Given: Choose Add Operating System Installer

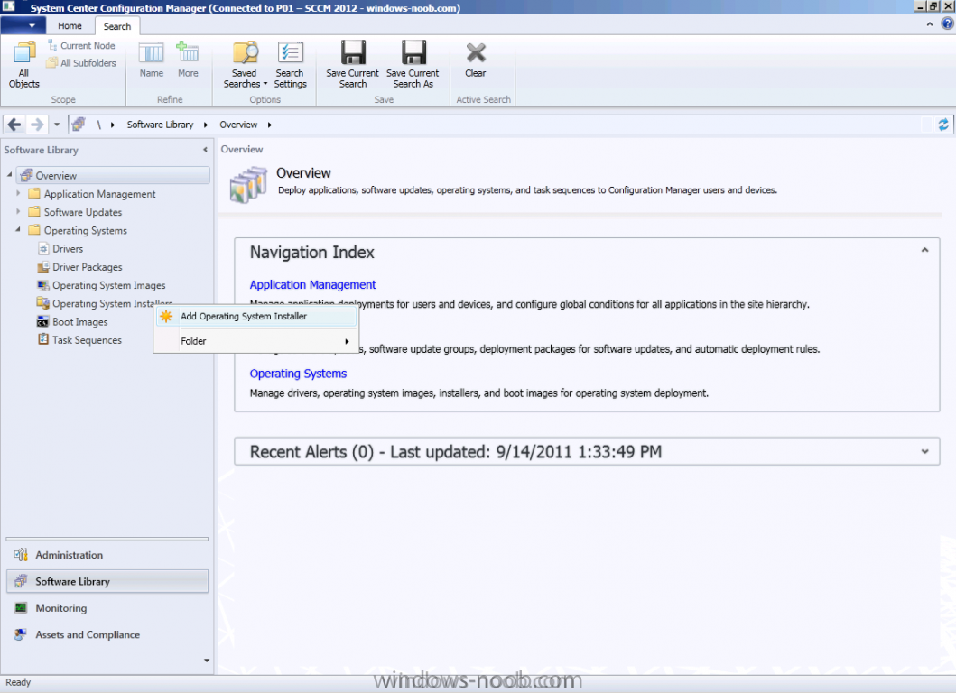Looking at the screenshot, I should (x=255, y=317).
